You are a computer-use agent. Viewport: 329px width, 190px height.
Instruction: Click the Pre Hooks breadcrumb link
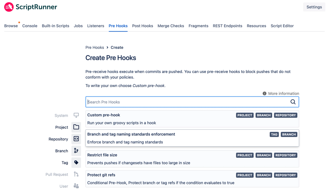(95, 47)
